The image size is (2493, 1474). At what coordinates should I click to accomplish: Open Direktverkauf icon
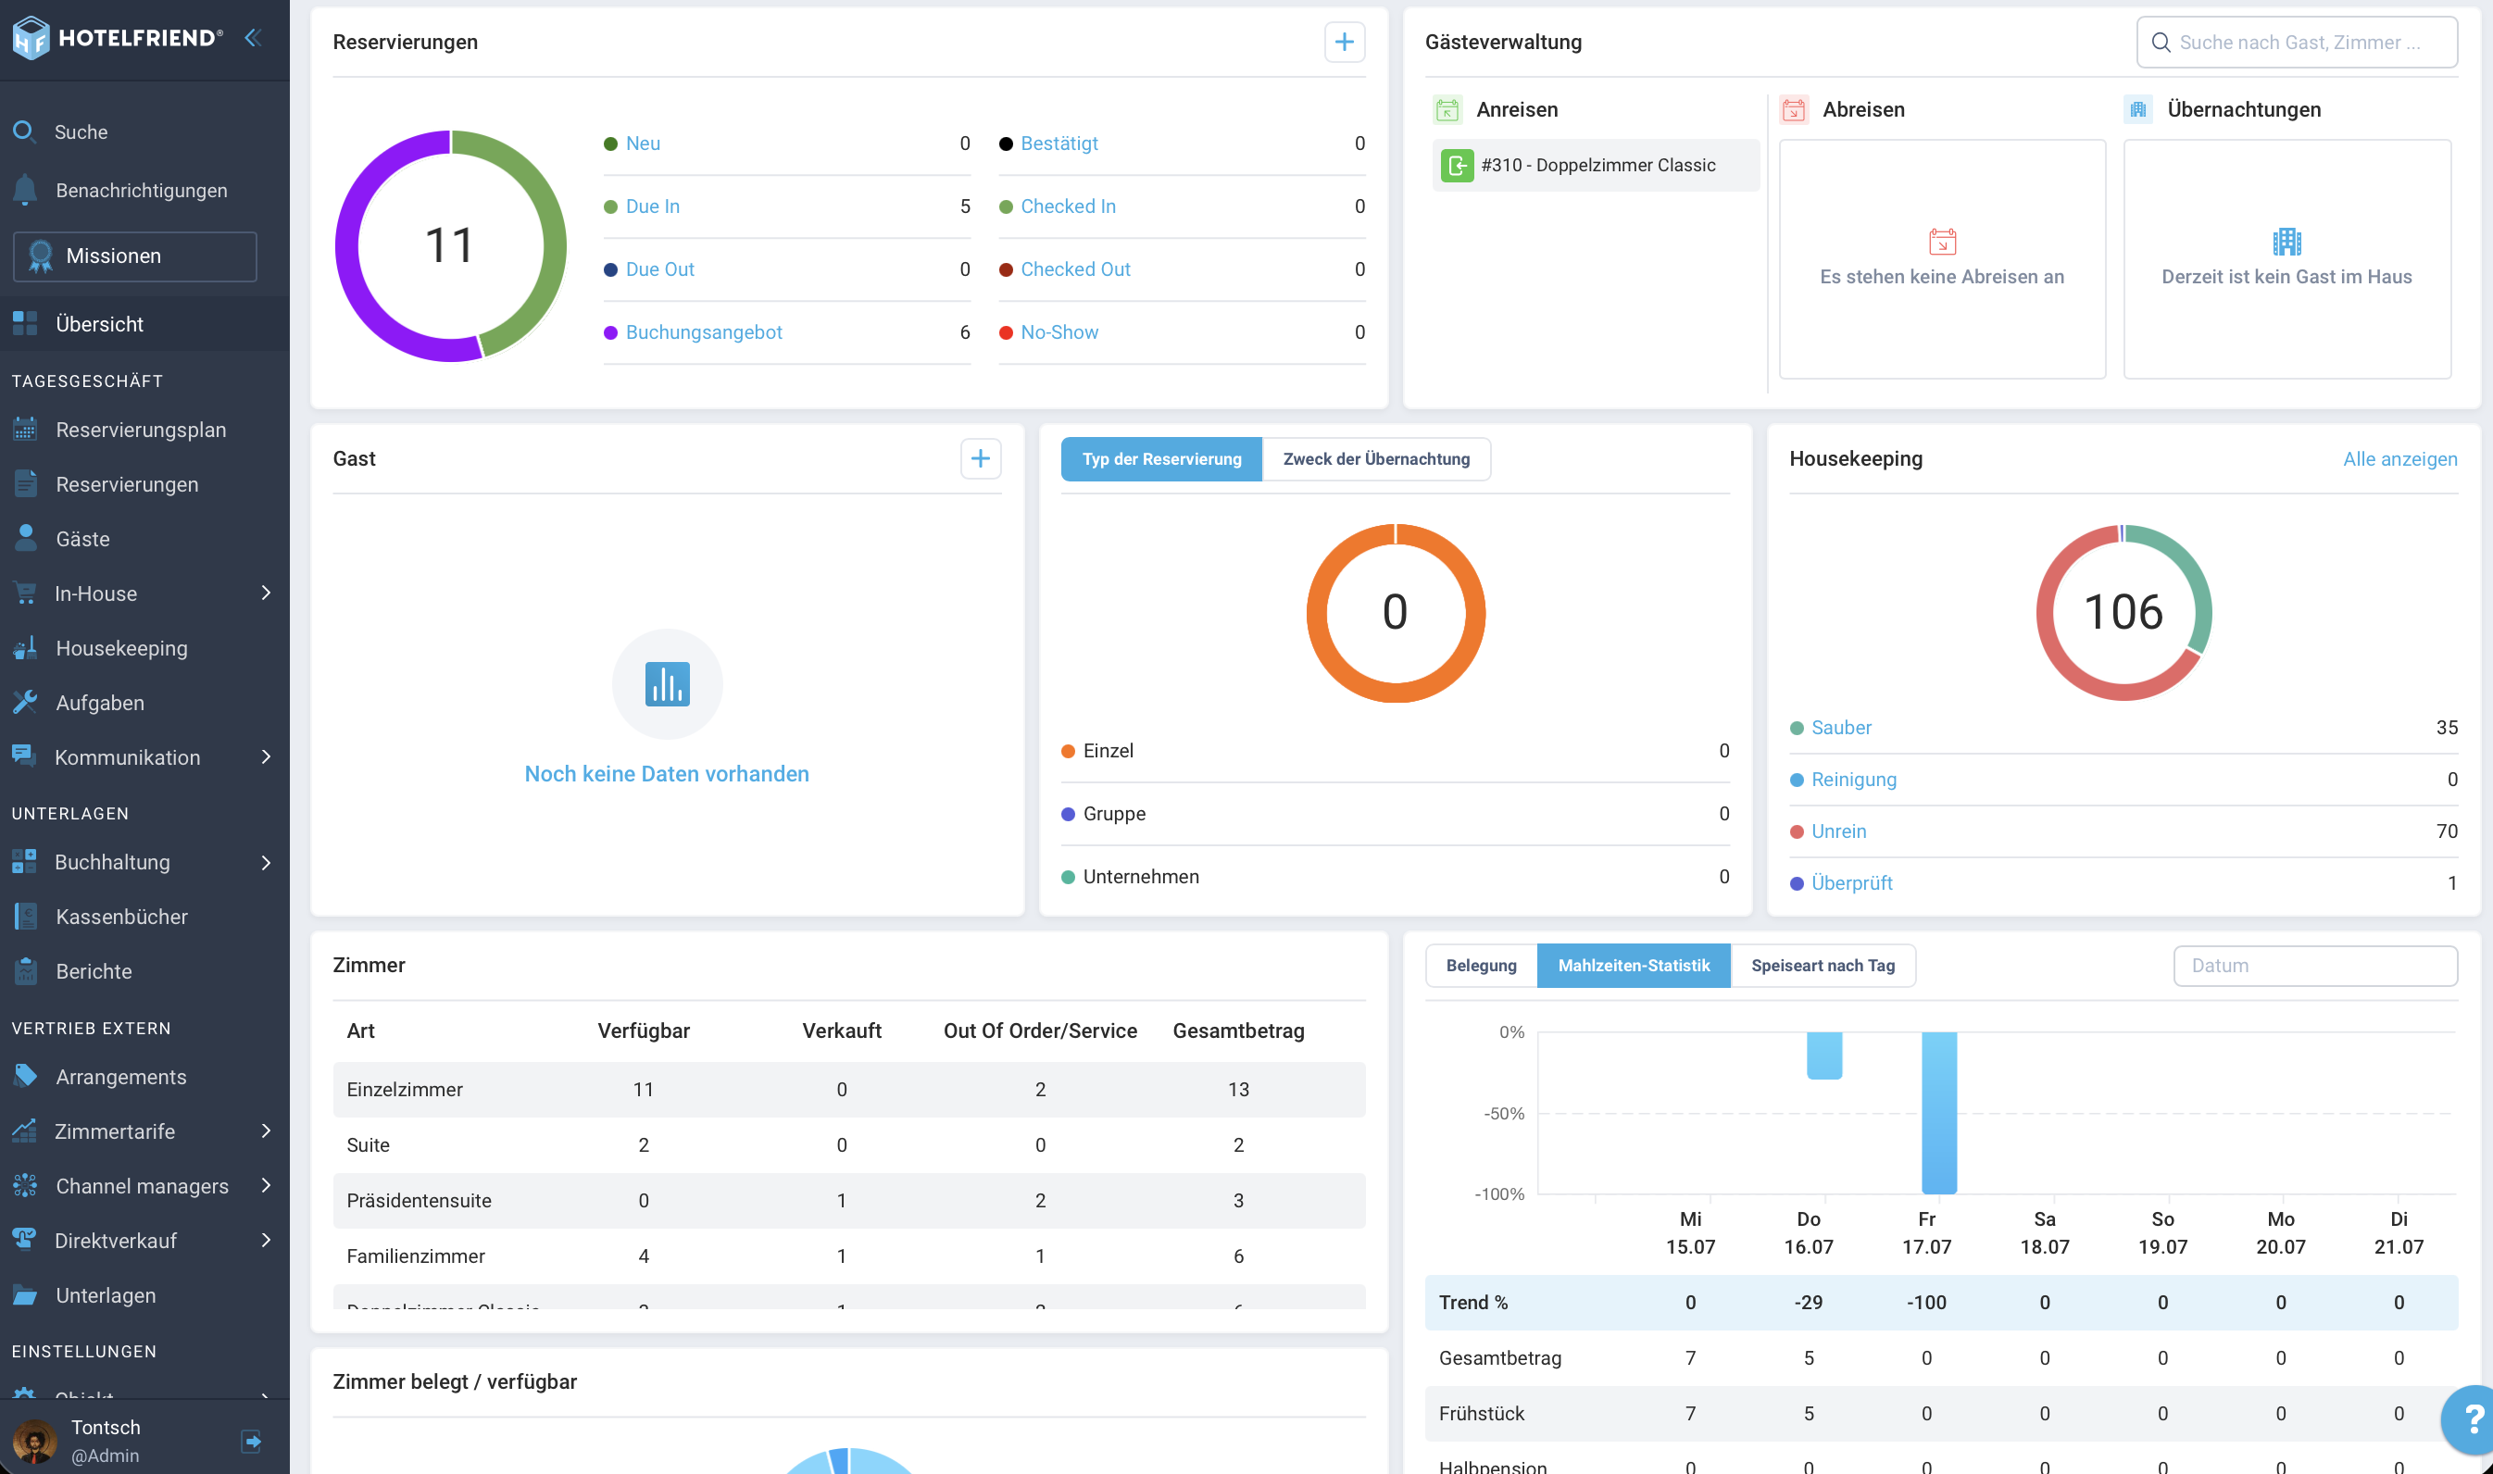[x=25, y=1241]
